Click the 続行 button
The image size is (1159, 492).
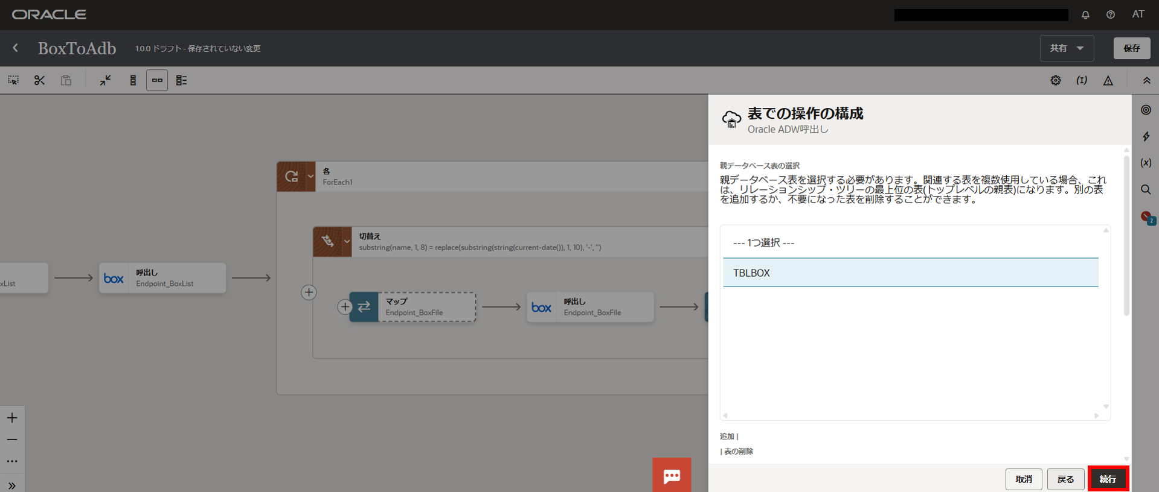pos(1108,479)
